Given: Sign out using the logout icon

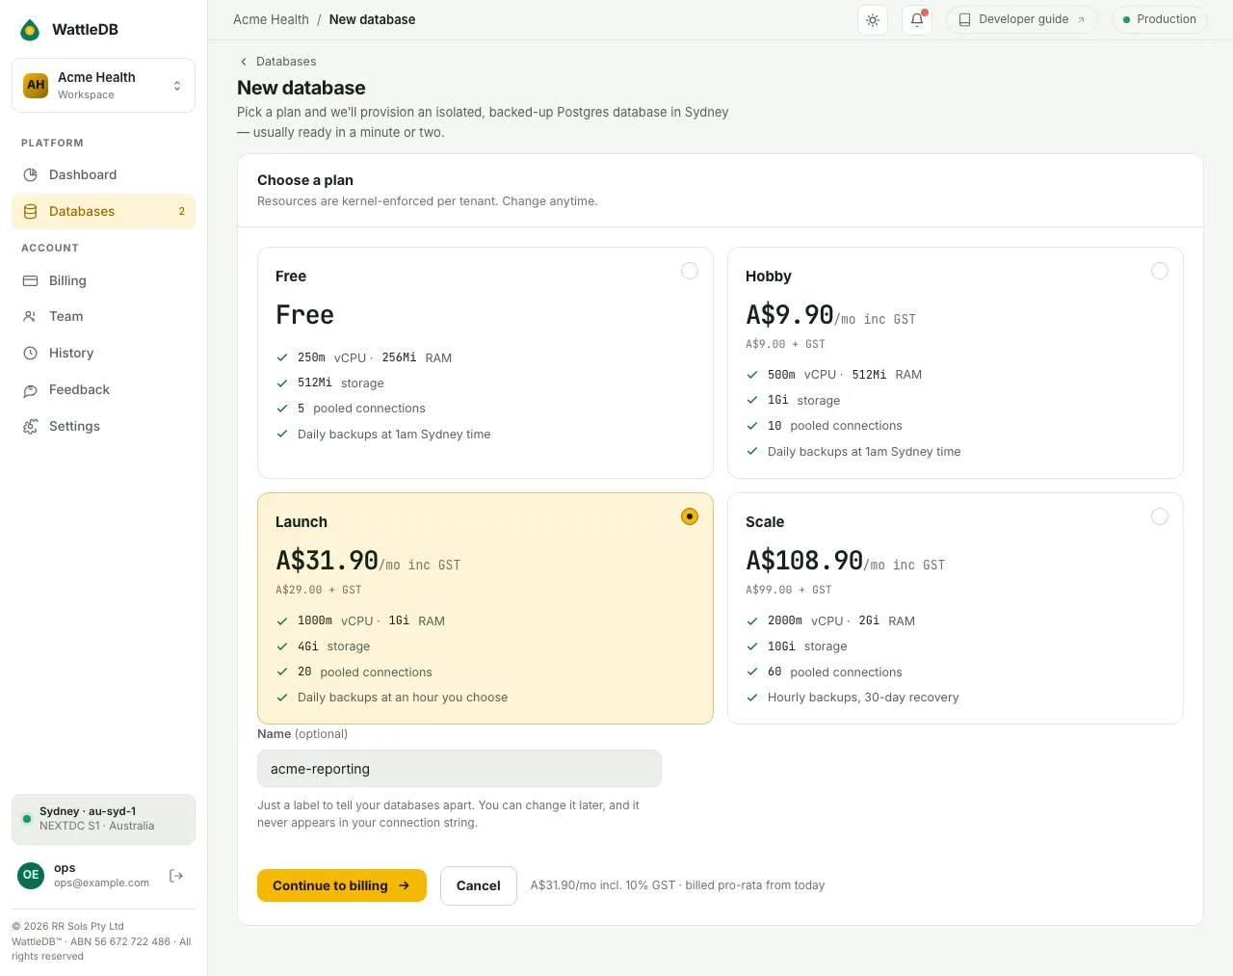Looking at the screenshot, I should (x=176, y=876).
